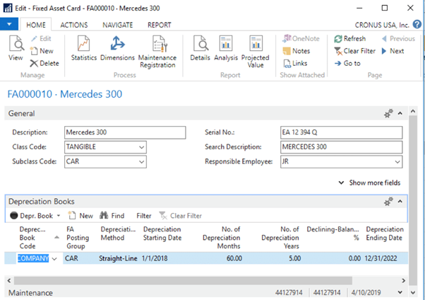Switch to the ACTIONS ribbon tab

74,25
